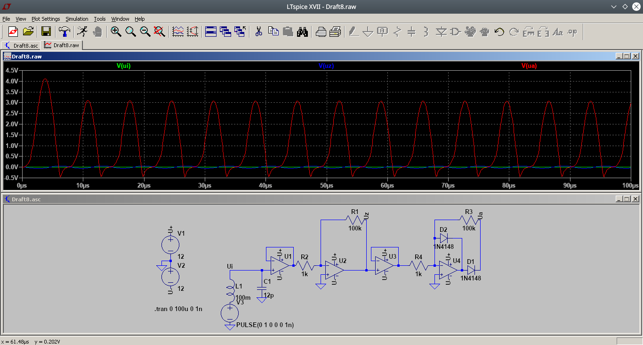Expand the Window menu

click(x=120, y=19)
